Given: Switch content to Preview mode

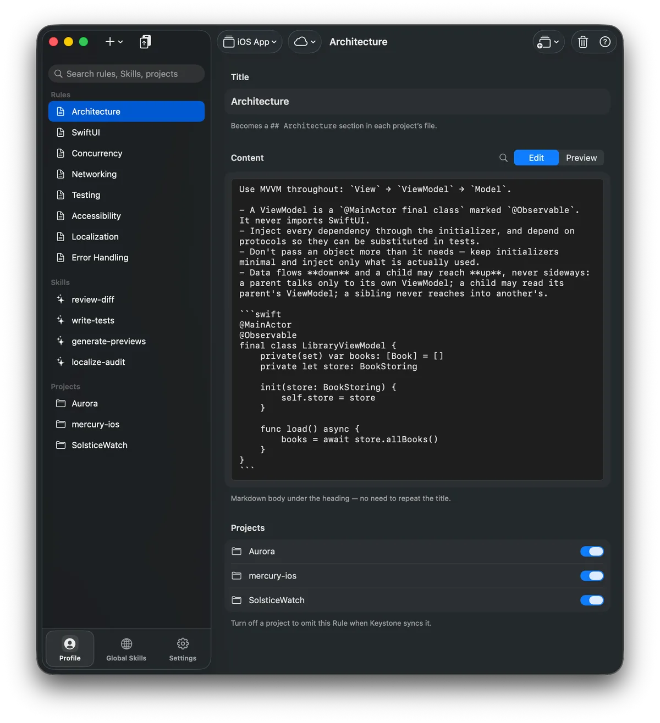Looking at the screenshot, I should 581,158.
